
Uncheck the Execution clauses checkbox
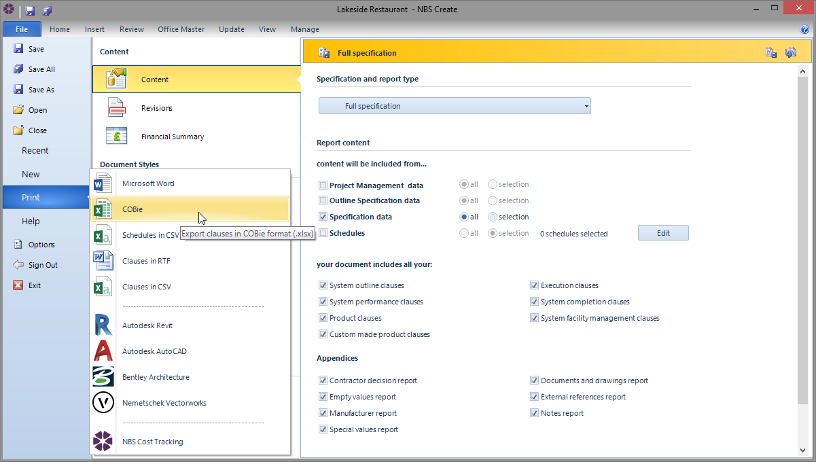pyautogui.click(x=535, y=285)
